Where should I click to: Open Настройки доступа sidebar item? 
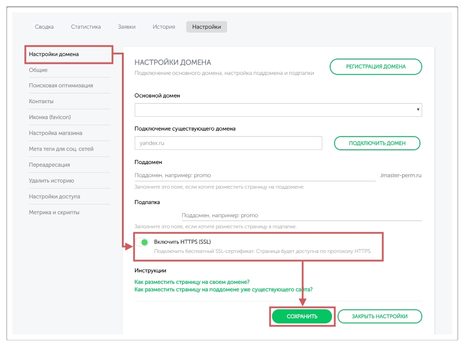tap(55, 197)
